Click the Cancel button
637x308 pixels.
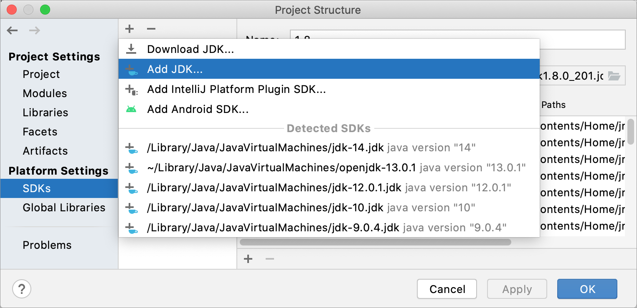click(x=447, y=289)
